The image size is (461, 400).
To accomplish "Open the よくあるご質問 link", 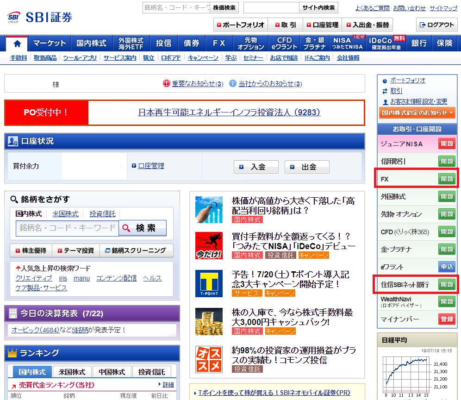I will 372,8.
